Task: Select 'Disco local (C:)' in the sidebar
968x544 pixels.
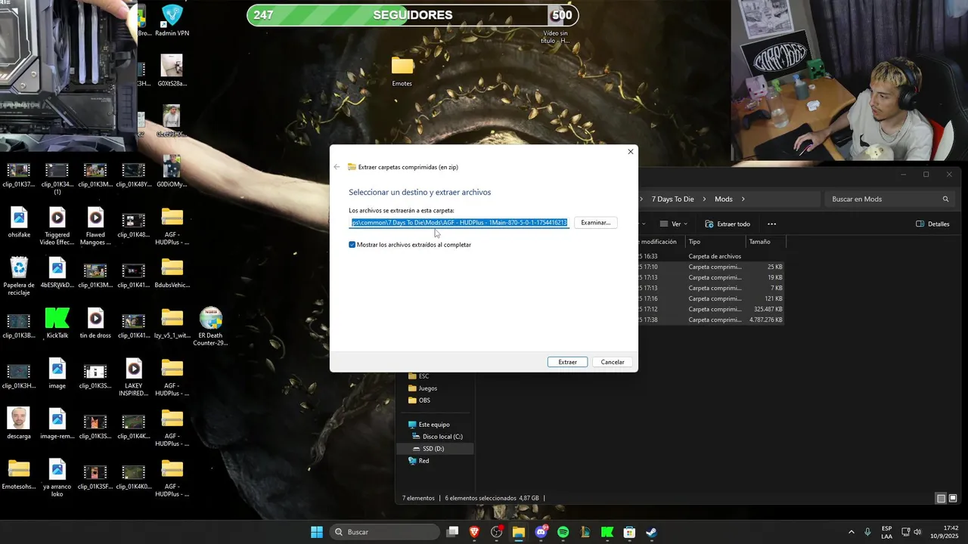Action: 437,437
